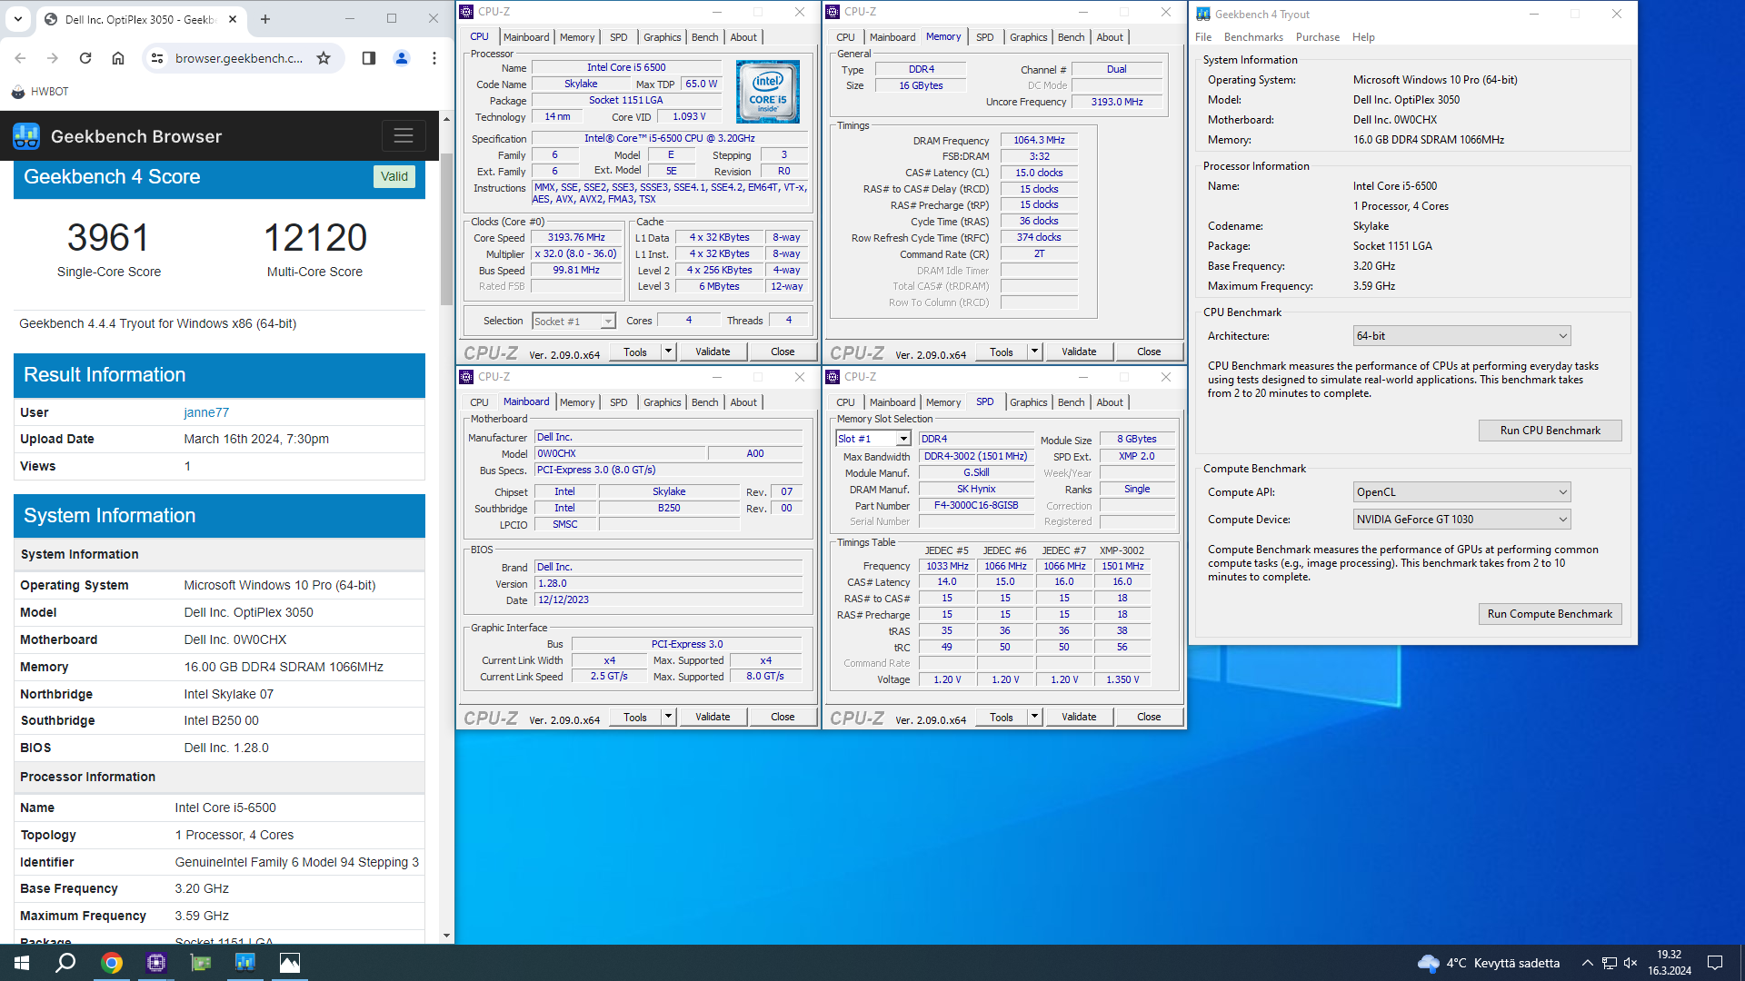Go to Chrome home page
Screen dimensions: 1745x981
pos(118,58)
